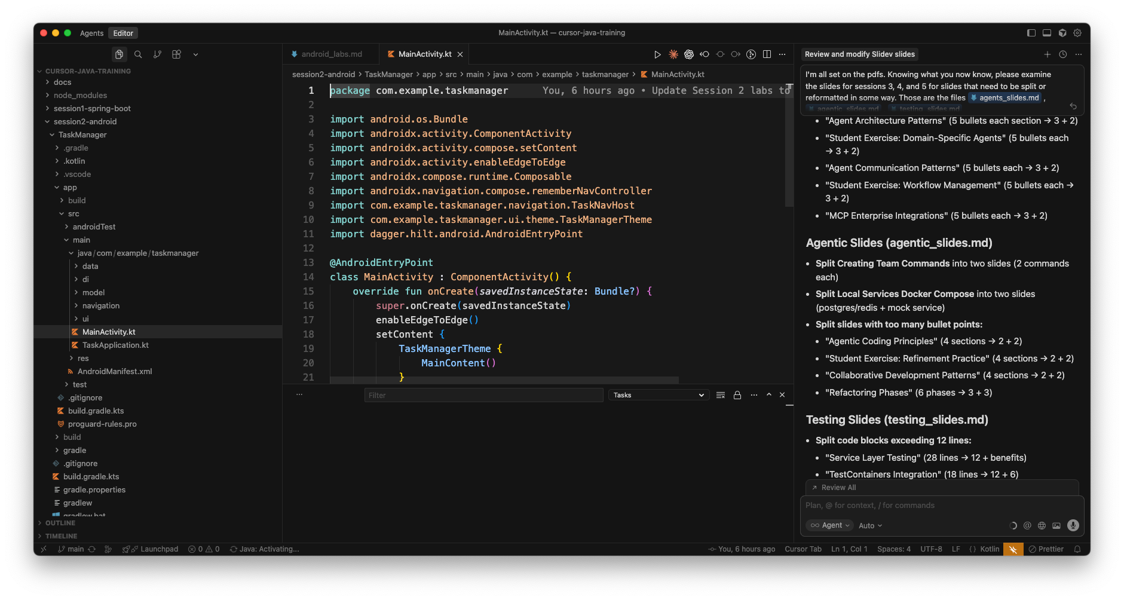Open the Extensions view icon
This screenshot has width=1124, height=600.
[176, 54]
